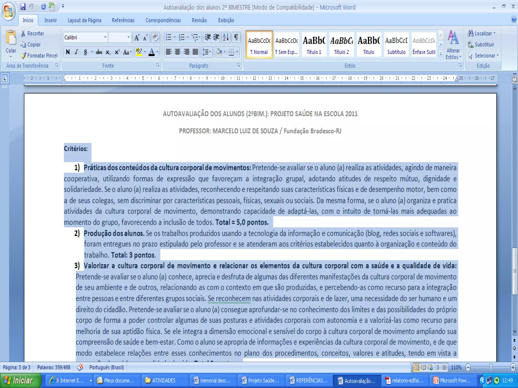Click the Save icon in quick access toolbar

coord(23,7)
